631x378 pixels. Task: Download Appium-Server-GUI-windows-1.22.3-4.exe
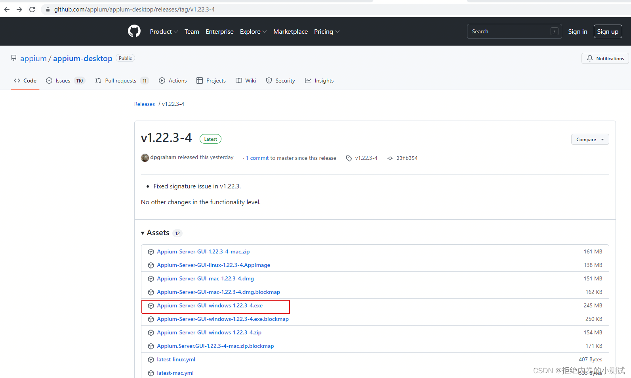click(x=210, y=305)
